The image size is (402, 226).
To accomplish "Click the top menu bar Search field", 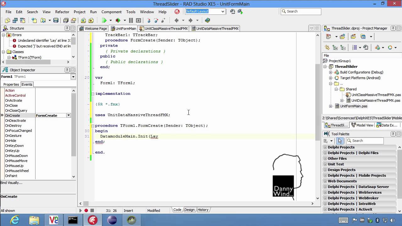I will click(x=301, y=11).
